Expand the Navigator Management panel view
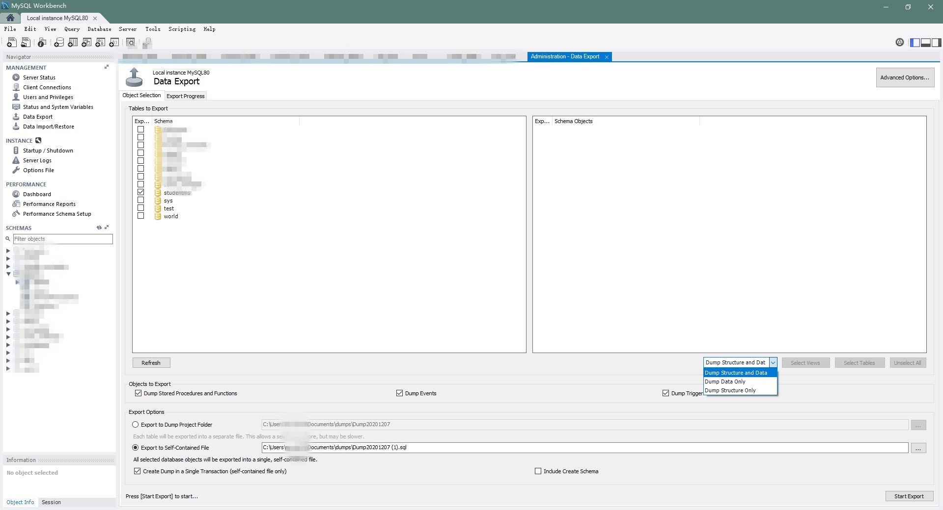Screen dimensions: 943x510 [x=107, y=67]
